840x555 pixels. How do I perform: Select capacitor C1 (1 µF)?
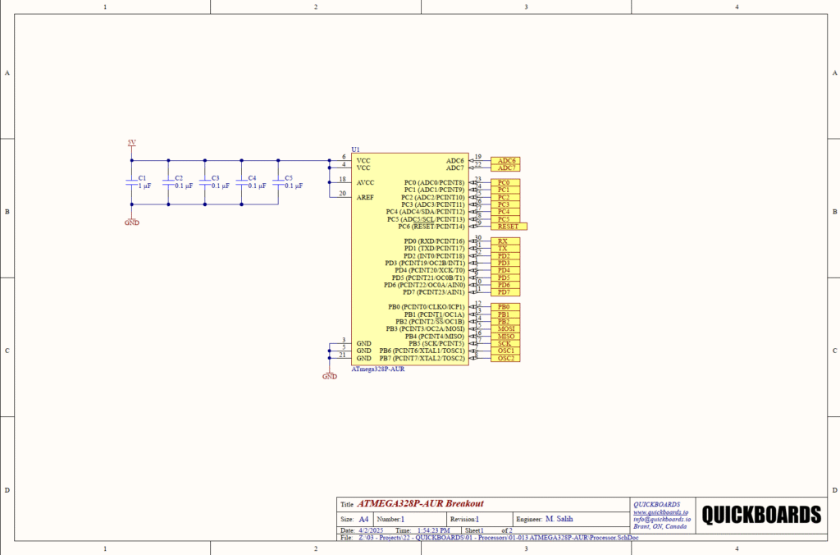[x=131, y=181]
